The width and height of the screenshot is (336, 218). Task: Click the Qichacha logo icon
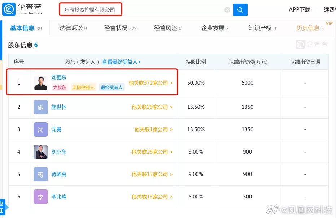[x=9, y=9]
